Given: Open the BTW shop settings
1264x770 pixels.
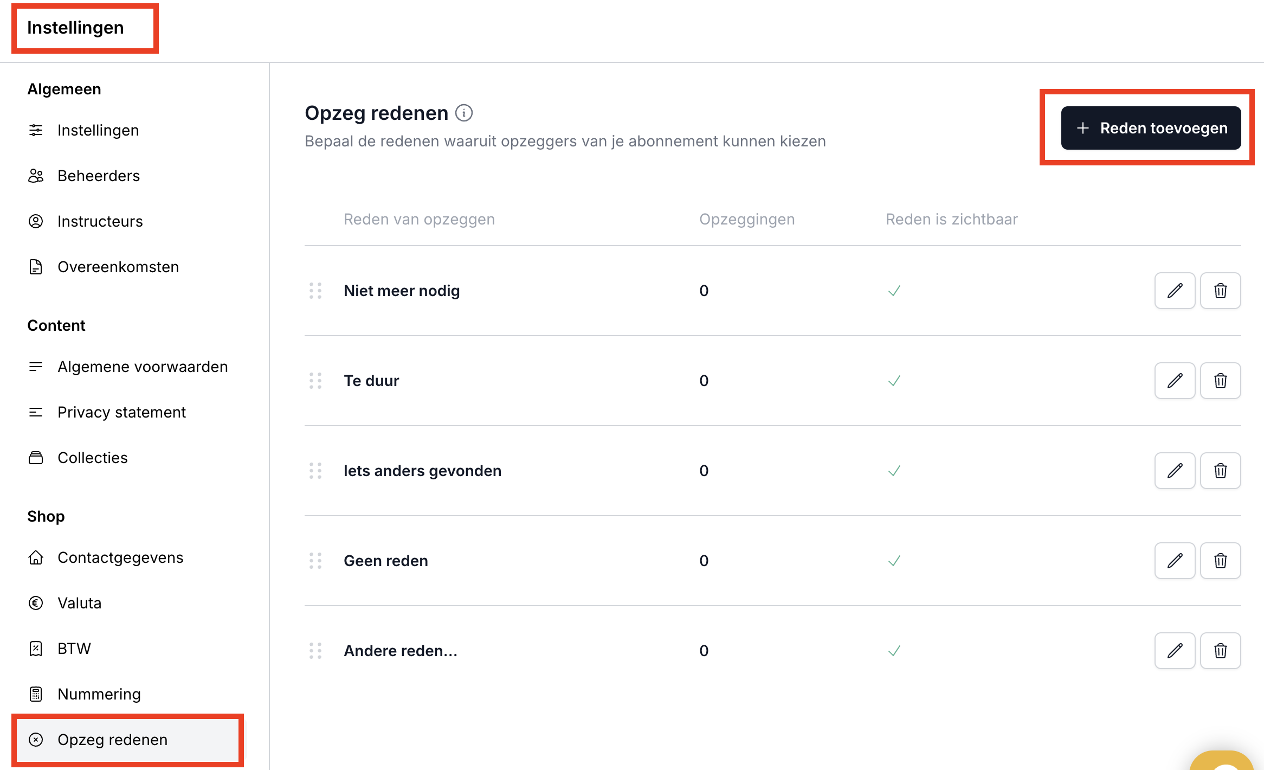Looking at the screenshot, I should click(74, 649).
